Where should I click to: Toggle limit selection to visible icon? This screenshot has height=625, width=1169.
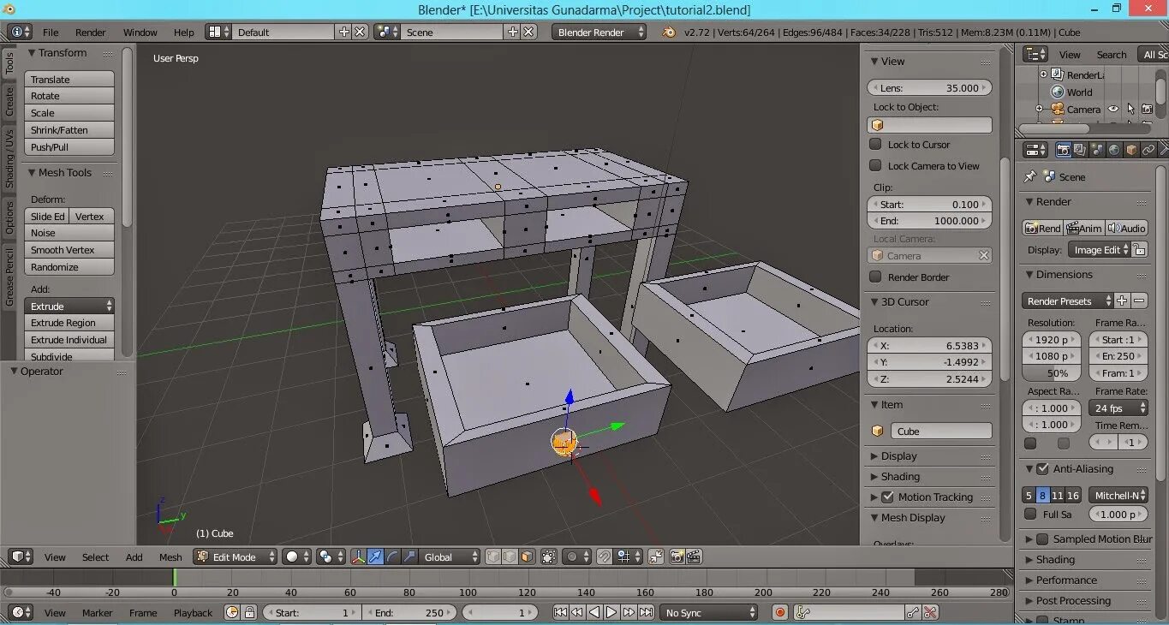click(x=549, y=557)
